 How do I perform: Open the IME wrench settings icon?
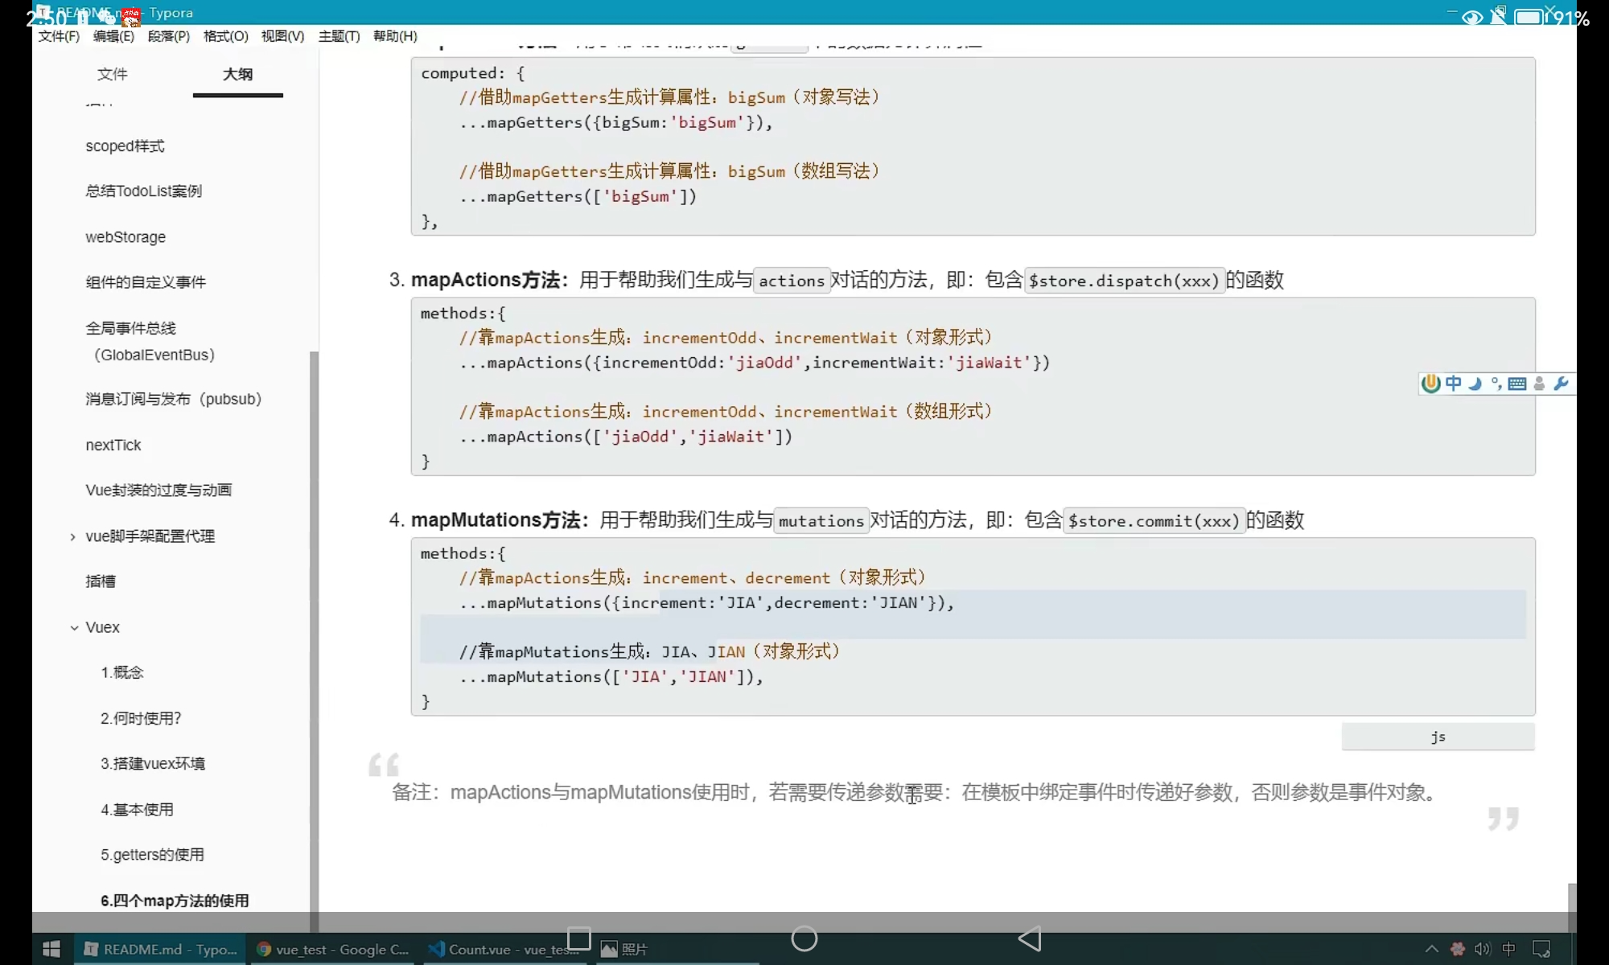[1561, 384]
